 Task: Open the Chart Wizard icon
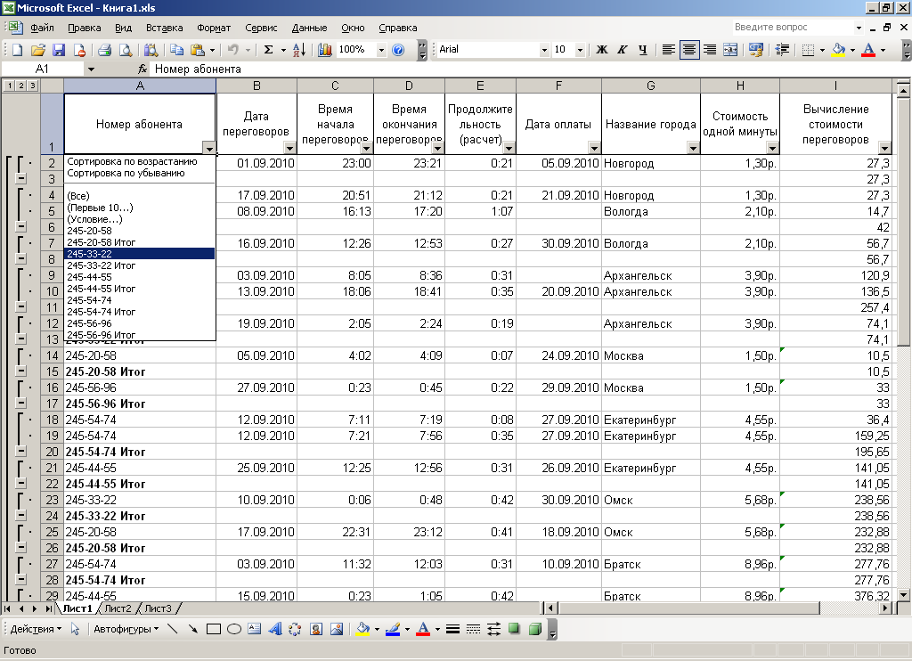(x=325, y=50)
